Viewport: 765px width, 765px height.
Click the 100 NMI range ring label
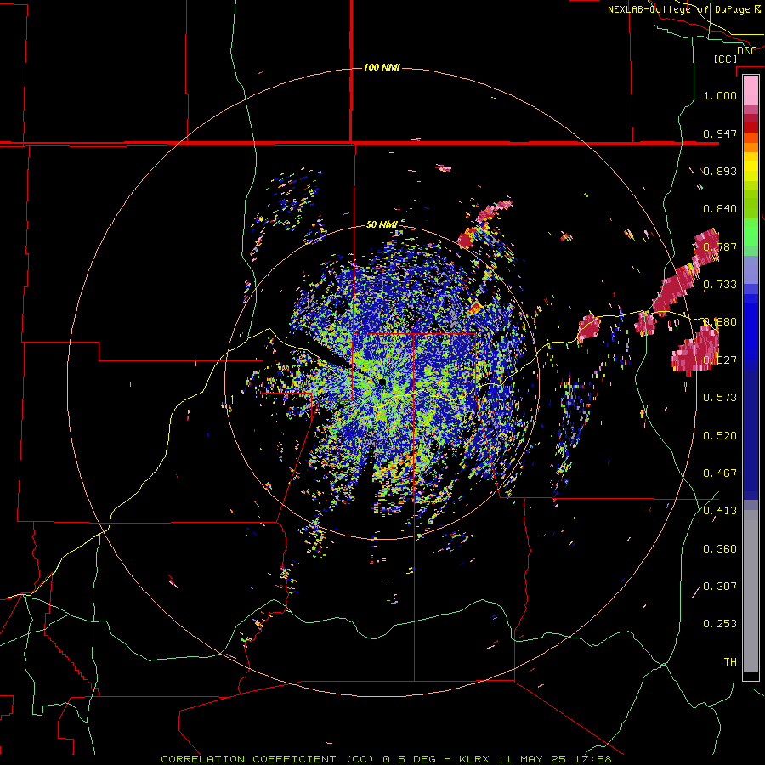(382, 67)
